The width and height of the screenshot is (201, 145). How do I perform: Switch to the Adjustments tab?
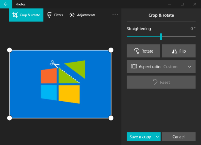(82, 15)
